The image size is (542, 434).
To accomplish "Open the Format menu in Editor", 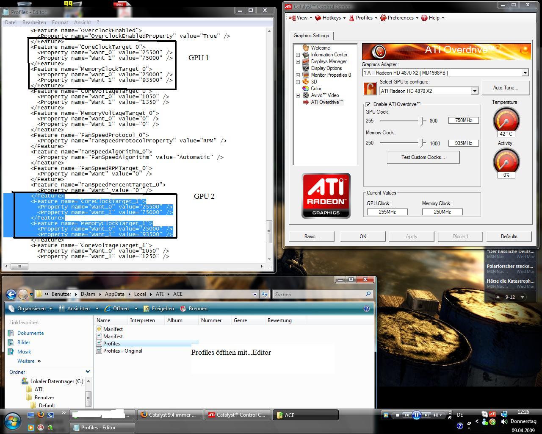I will [x=60, y=22].
